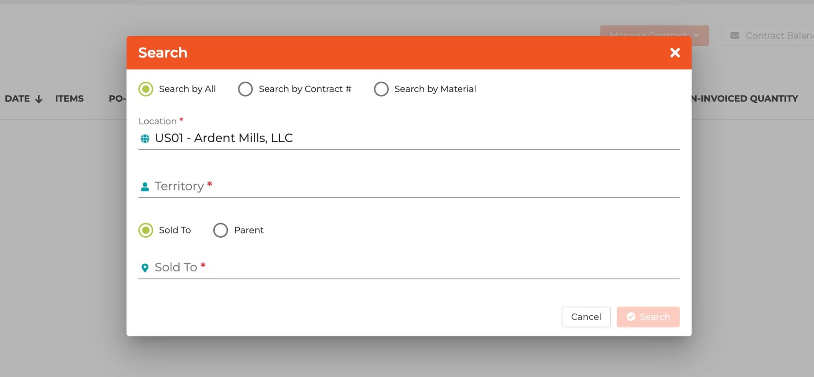Click the globe icon beside Location

click(145, 138)
